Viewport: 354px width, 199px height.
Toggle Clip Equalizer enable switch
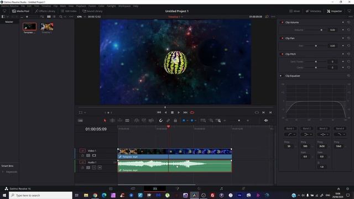pos(281,76)
